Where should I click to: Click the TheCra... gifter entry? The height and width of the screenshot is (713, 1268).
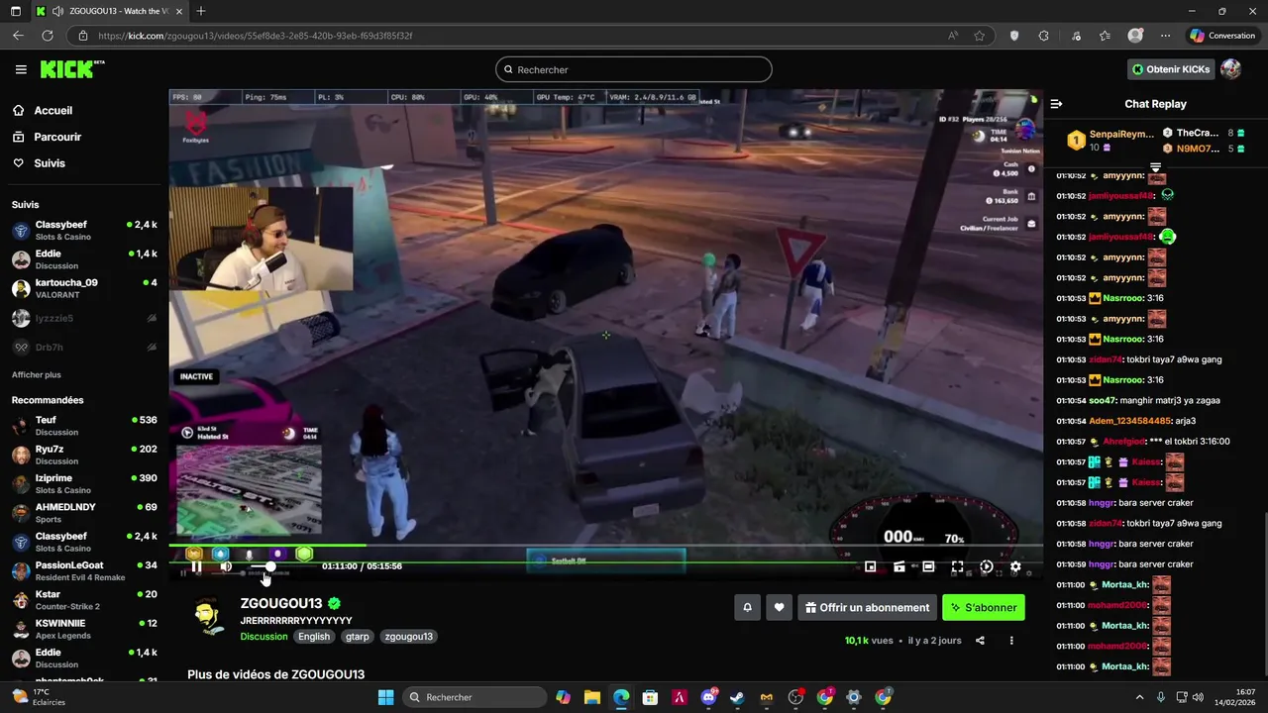[x=1203, y=133]
